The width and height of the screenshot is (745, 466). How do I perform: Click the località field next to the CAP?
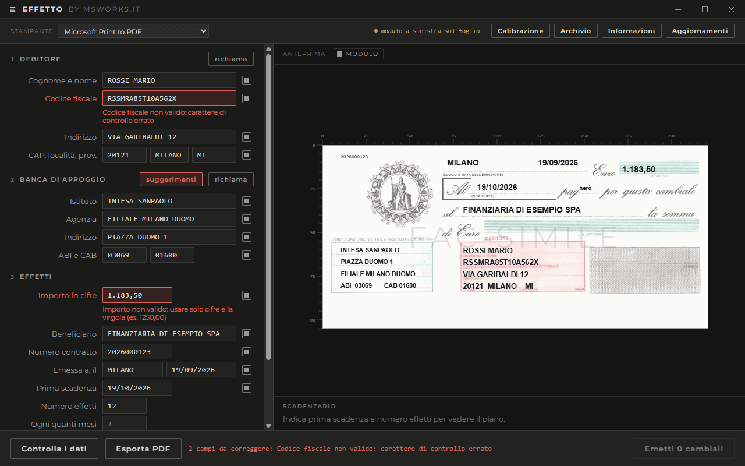[x=169, y=155]
